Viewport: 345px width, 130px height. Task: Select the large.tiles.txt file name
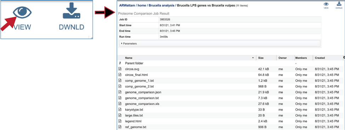tap(134, 115)
